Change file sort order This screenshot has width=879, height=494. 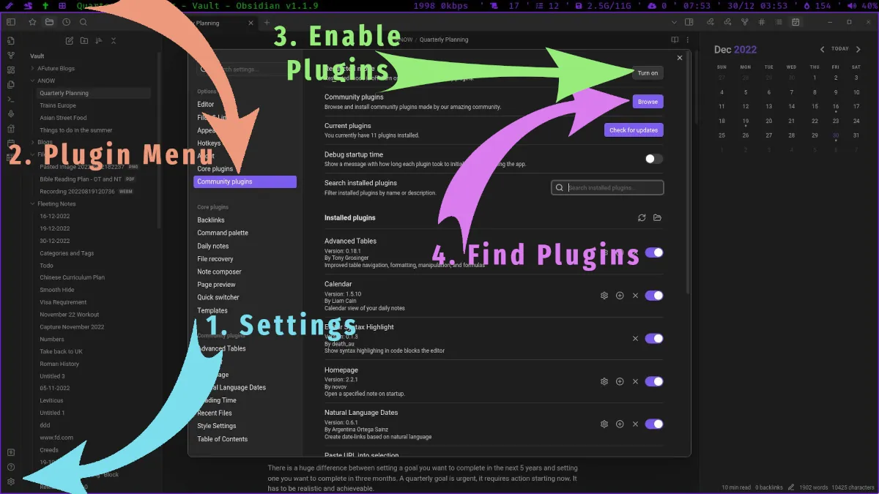(99, 40)
